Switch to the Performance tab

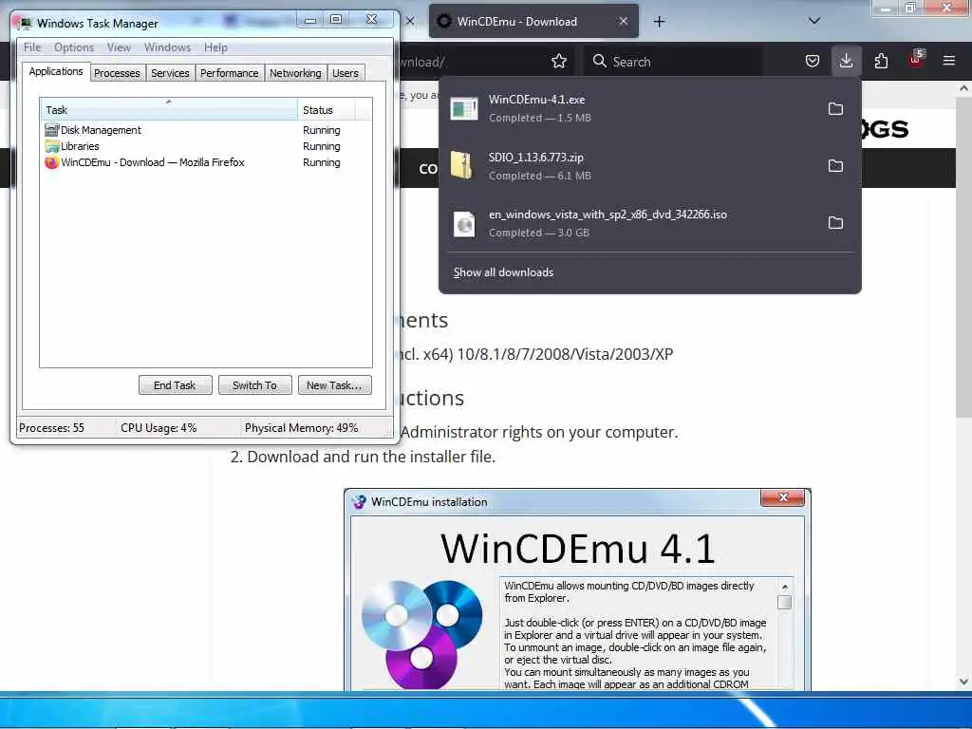point(229,73)
